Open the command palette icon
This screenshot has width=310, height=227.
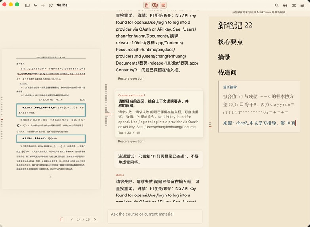coord(294,5)
